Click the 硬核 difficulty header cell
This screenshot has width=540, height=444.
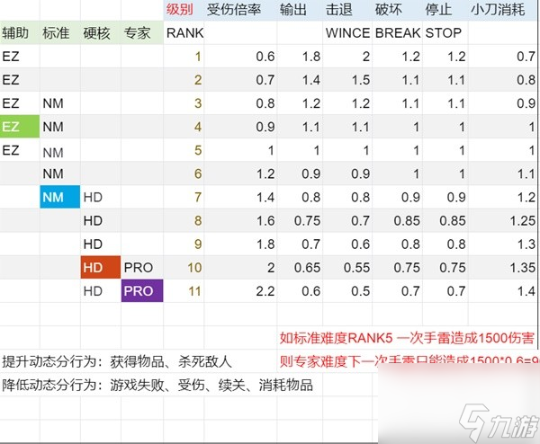click(101, 33)
